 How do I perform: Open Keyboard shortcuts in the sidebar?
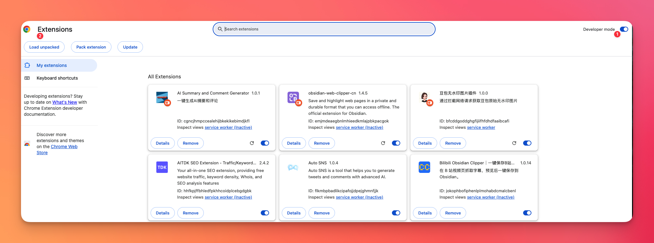(x=59, y=78)
